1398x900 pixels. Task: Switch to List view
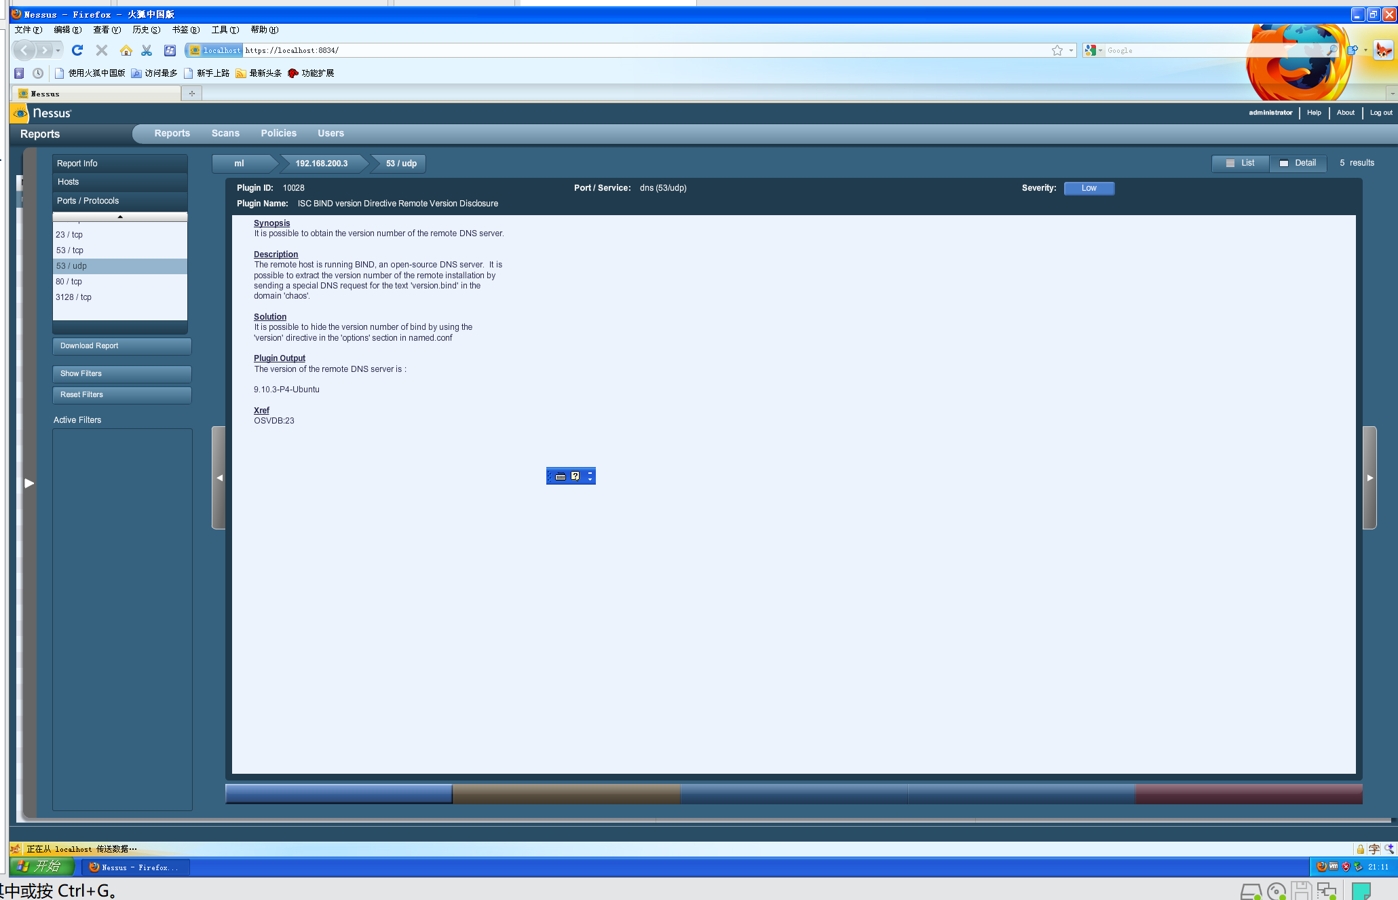click(x=1241, y=164)
